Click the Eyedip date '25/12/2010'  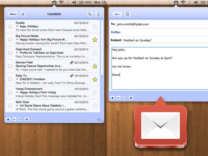click(81, 23)
